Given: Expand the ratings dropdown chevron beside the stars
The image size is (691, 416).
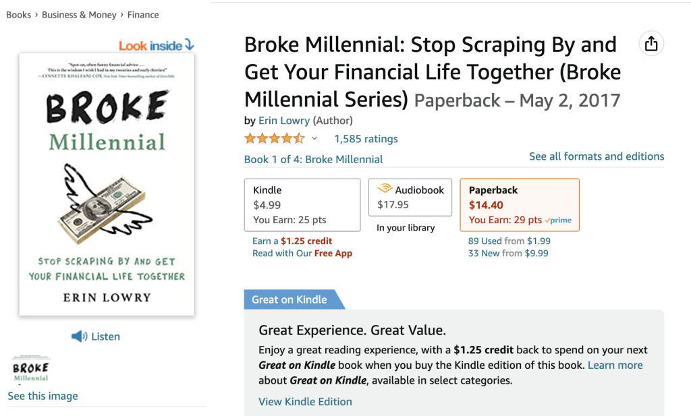Looking at the screenshot, I should 314,138.
